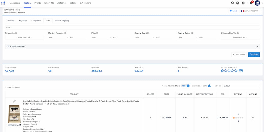Click the Monthly Revenue Min field
The image size is (264, 132).
[57, 37]
